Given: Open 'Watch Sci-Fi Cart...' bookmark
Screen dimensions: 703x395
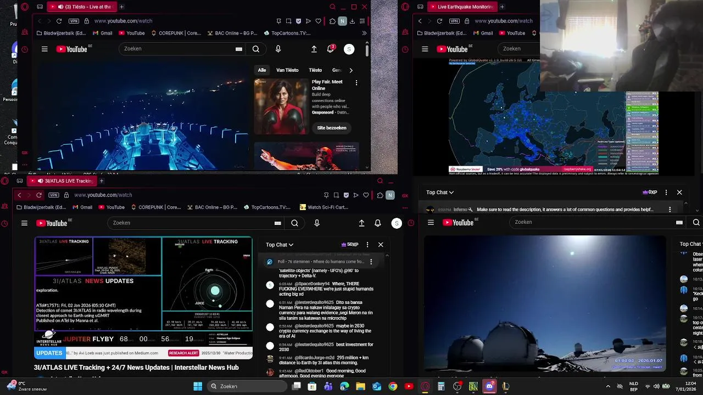Looking at the screenshot, I should point(323,207).
